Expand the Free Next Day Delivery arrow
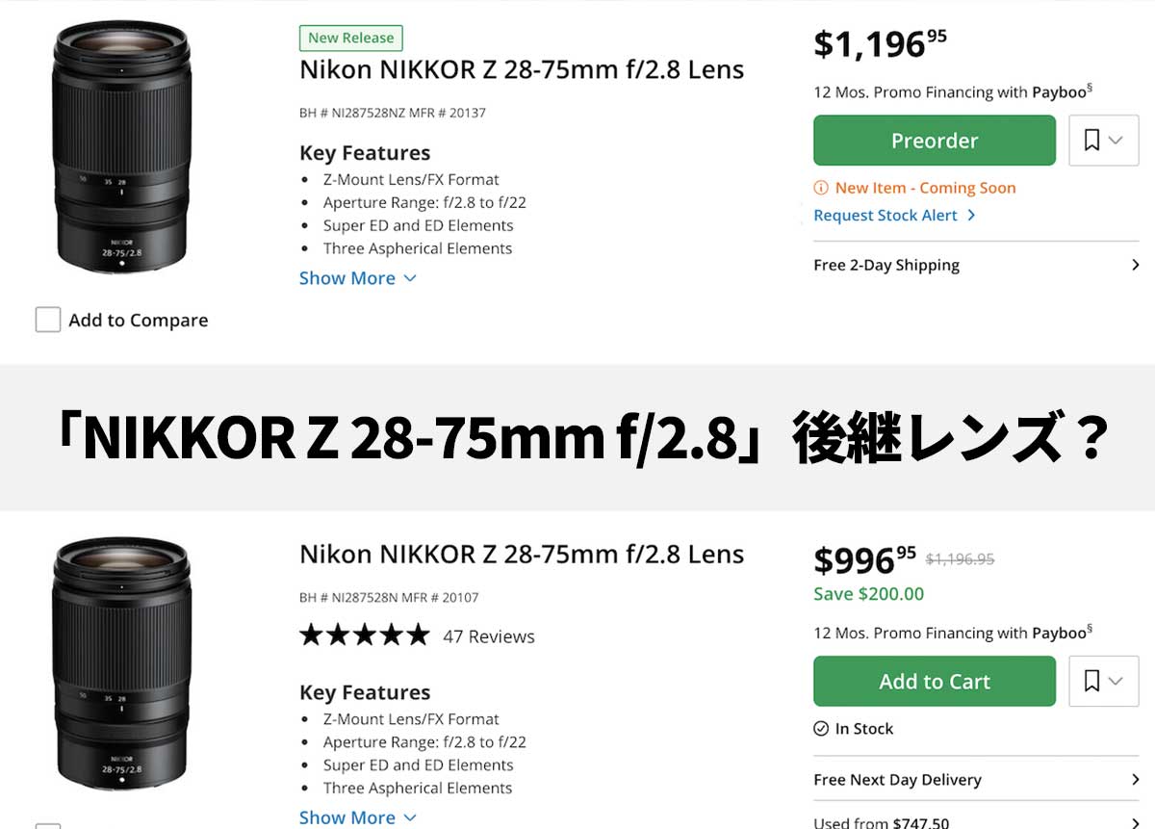1155x829 pixels. [x=1135, y=780]
